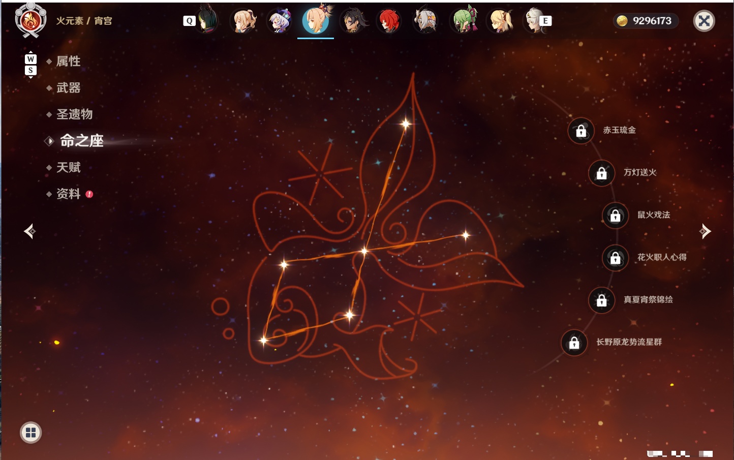Image resolution: width=734 pixels, height=460 pixels.
Task: Open the 武器 weapon page
Action: coord(68,88)
